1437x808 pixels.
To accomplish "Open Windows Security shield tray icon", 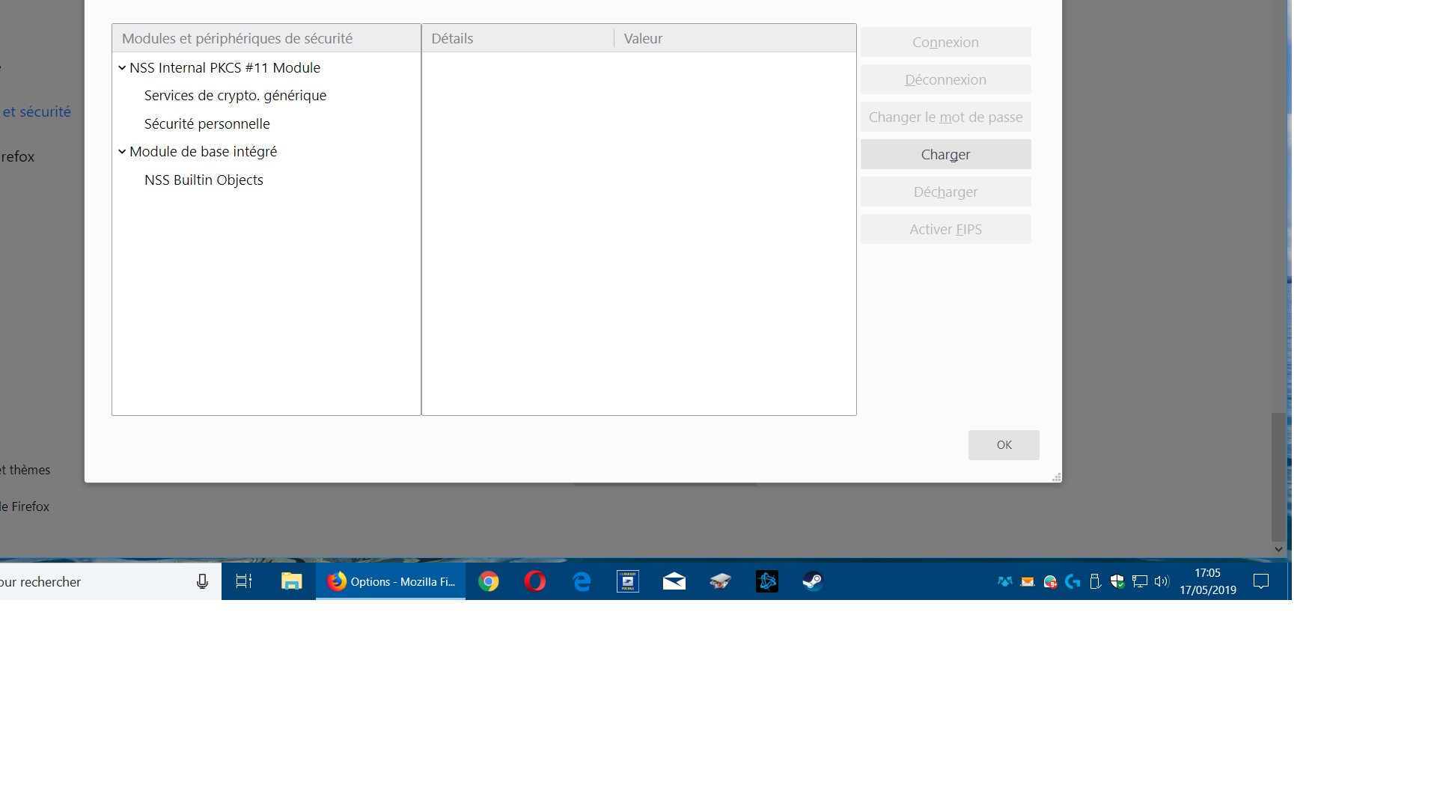I will (1117, 581).
